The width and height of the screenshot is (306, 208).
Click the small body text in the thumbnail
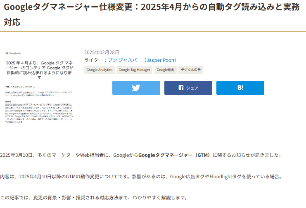[x=39, y=107]
